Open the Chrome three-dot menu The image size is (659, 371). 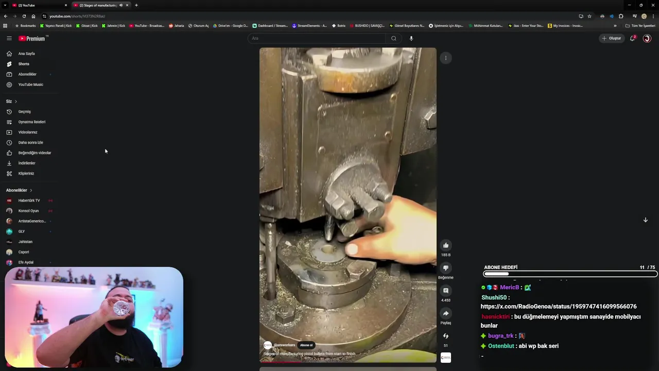[653, 16]
